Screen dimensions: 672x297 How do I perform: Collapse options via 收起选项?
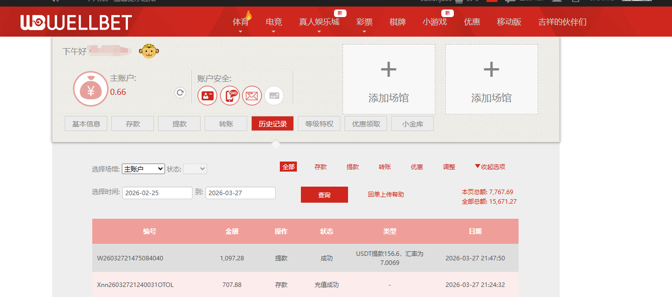click(490, 167)
